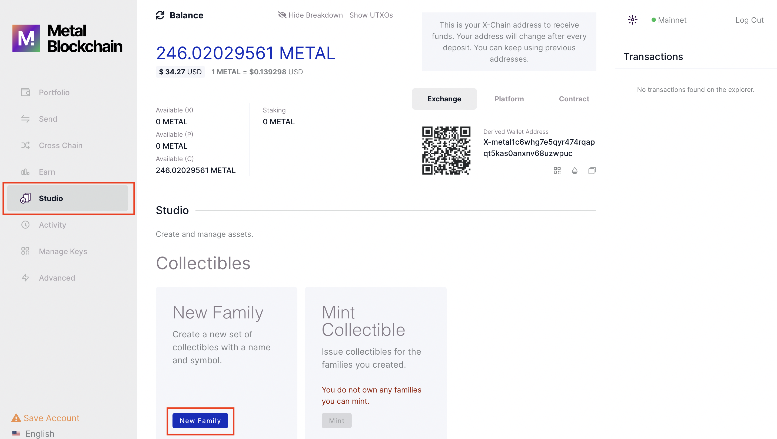Viewport: 777px width, 439px height.
Task: Show UTXOs in balance
Action: click(371, 15)
